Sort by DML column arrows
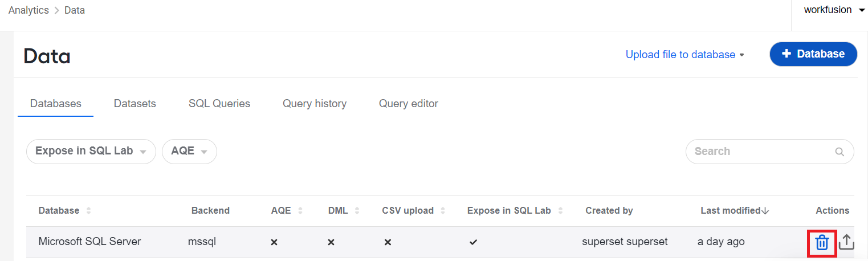868x261 pixels. pyautogui.click(x=357, y=211)
